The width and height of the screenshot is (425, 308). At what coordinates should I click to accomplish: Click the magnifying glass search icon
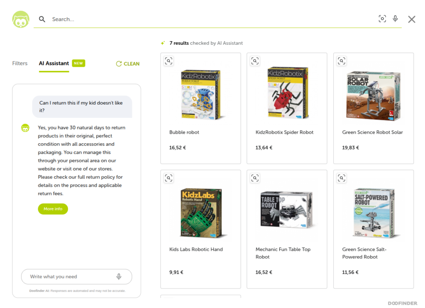(42, 19)
